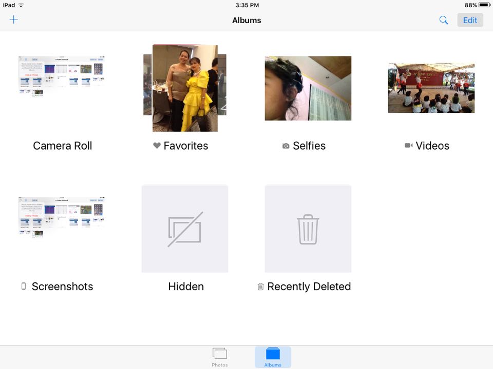Open the Favorites album thumbnail
The image size is (493, 369).
pyautogui.click(x=184, y=88)
